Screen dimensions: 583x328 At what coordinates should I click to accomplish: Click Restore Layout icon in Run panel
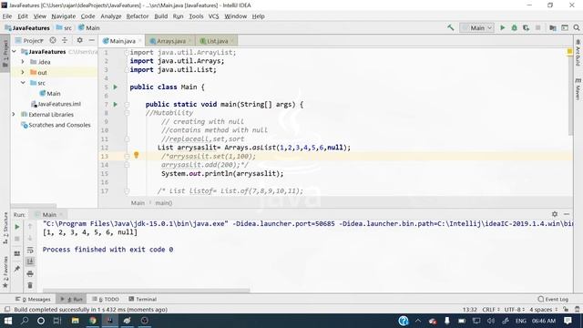click(x=17, y=253)
